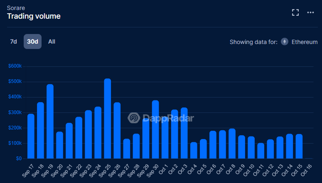Click the Sep 25 highest volume bar

[108, 119]
